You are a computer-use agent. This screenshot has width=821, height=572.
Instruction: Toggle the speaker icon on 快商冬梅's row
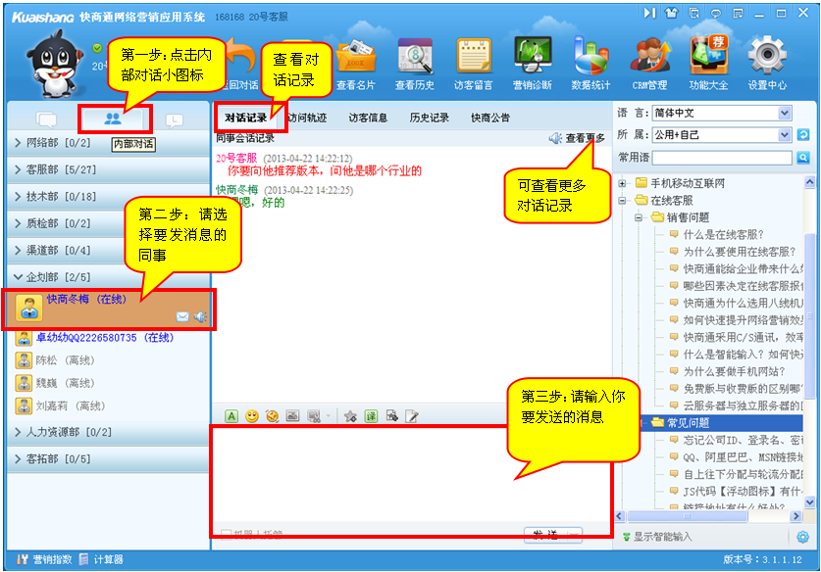click(200, 316)
